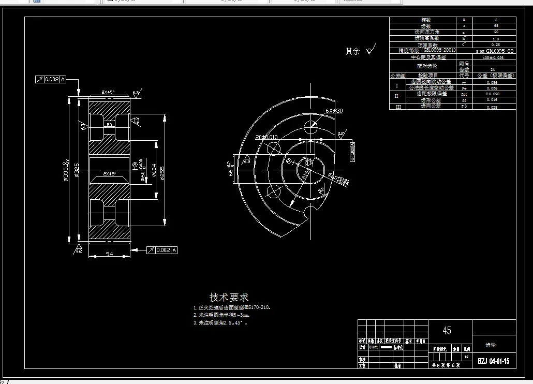
Task: Click the 公差组 header cell
Action: pos(397,76)
